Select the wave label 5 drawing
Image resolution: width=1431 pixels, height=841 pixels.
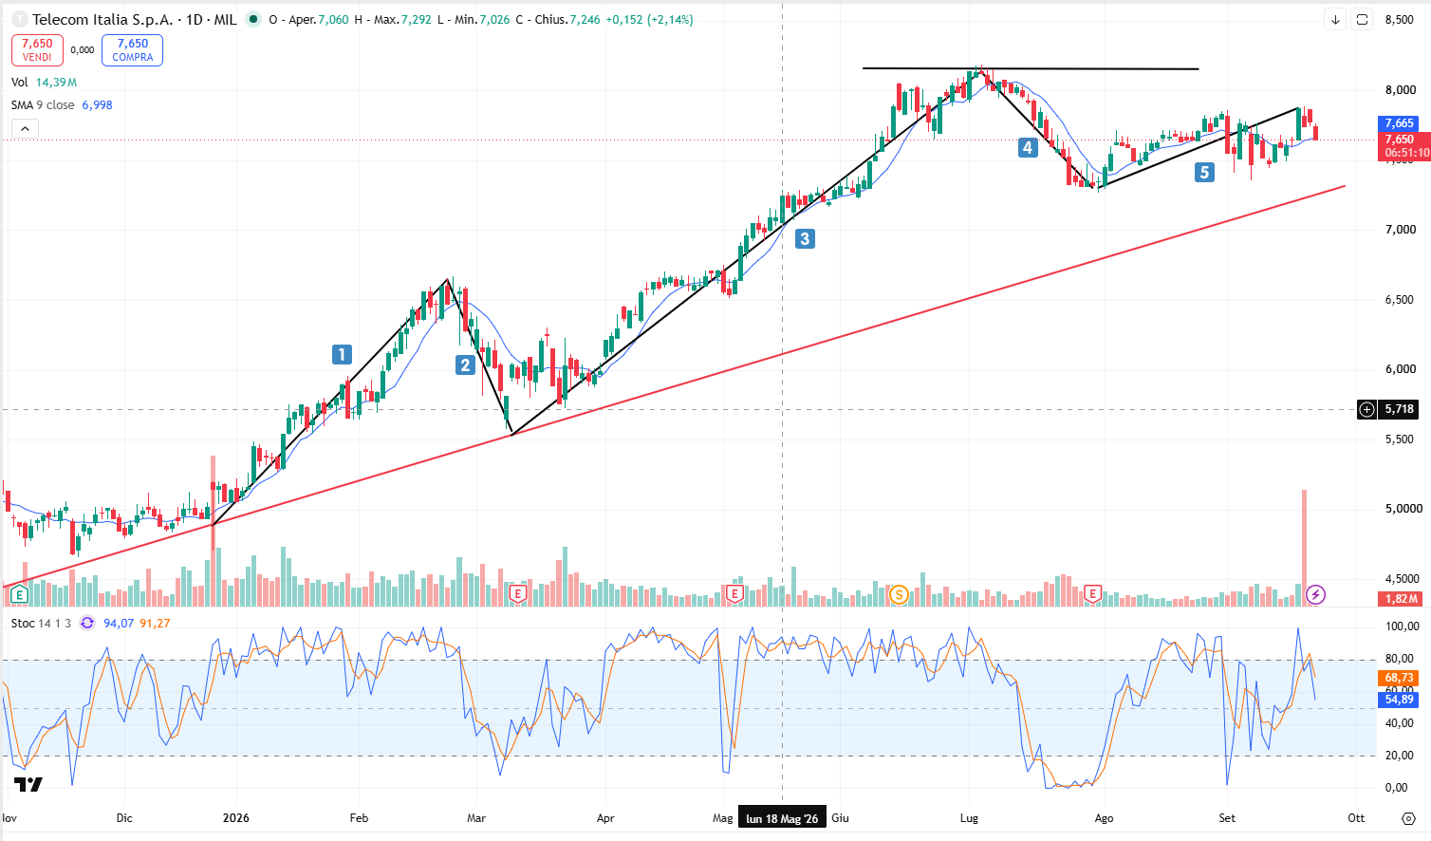coord(1204,172)
